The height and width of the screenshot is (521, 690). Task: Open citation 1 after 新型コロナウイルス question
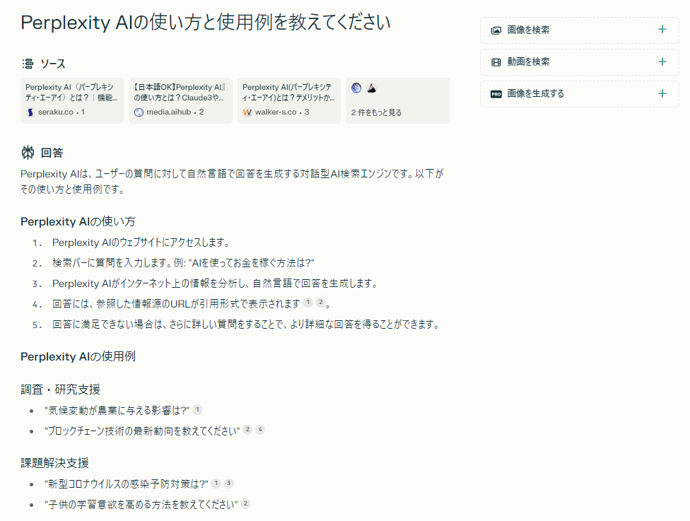(x=216, y=483)
